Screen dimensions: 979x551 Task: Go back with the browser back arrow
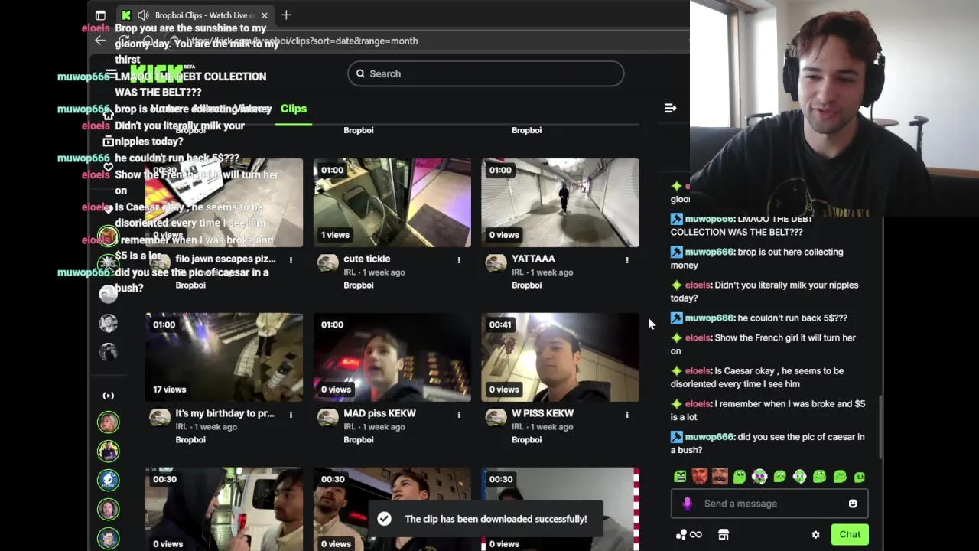[x=100, y=41]
